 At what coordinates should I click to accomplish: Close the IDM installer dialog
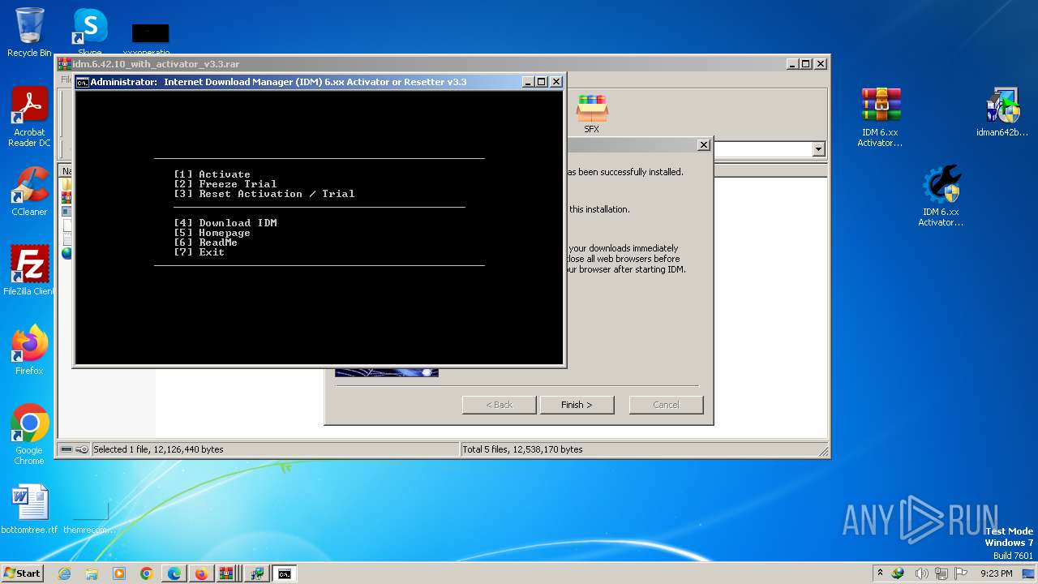(704, 145)
